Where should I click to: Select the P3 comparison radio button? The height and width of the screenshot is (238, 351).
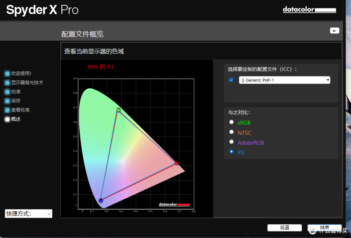[x=231, y=152]
